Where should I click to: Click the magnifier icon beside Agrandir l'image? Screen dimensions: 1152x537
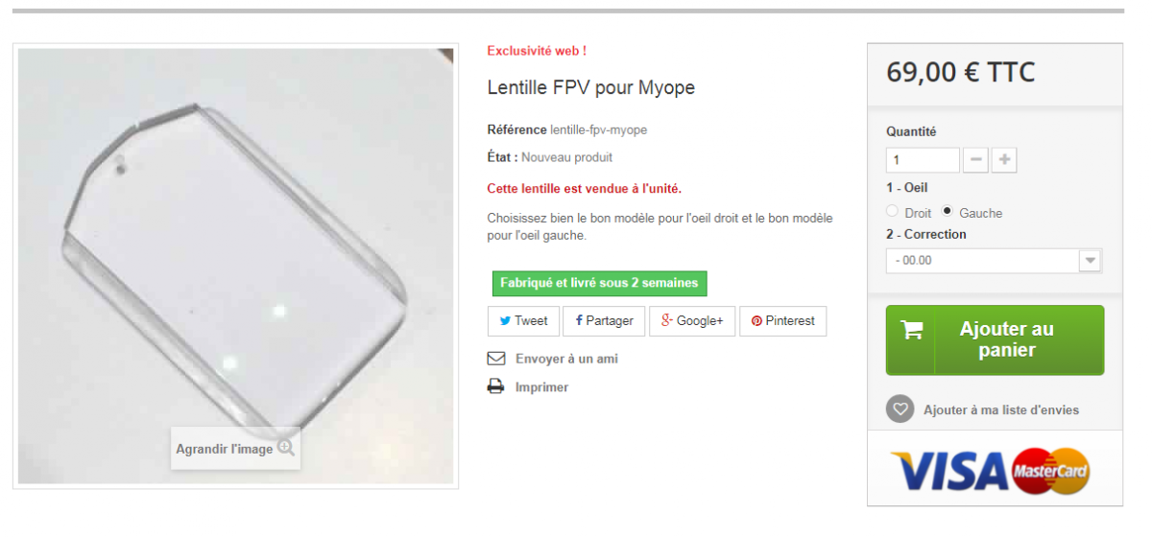click(x=286, y=448)
